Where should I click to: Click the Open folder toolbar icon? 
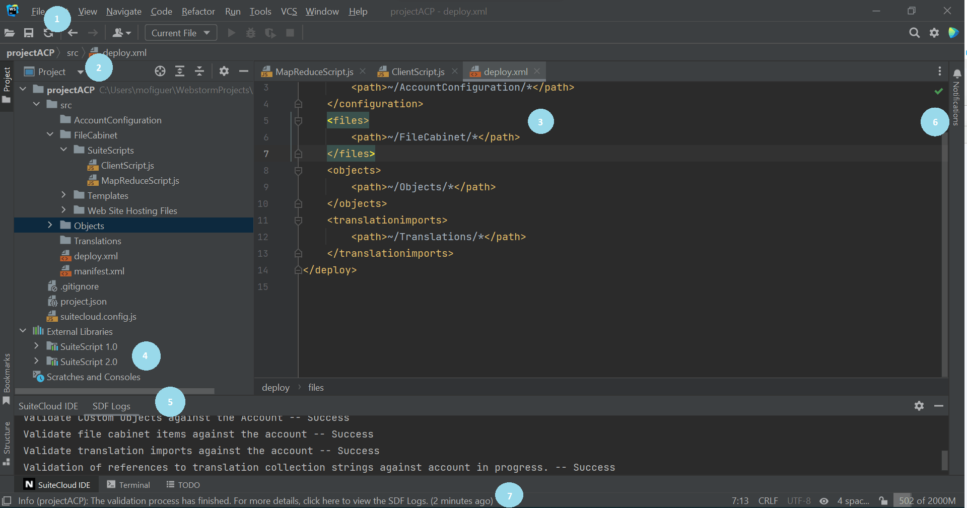tap(10, 33)
